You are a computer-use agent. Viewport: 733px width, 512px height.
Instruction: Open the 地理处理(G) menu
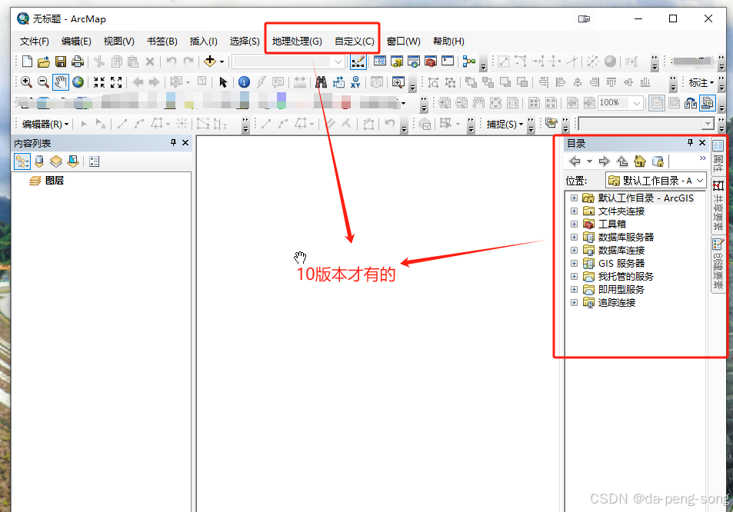tap(297, 41)
